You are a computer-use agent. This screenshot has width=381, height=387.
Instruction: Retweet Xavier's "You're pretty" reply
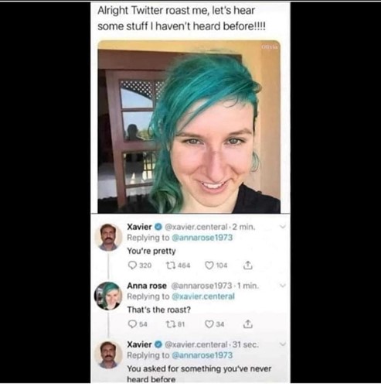[x=170, y=265]
